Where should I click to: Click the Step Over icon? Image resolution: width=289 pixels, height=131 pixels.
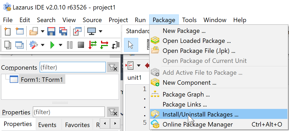(x=104, y=45)
